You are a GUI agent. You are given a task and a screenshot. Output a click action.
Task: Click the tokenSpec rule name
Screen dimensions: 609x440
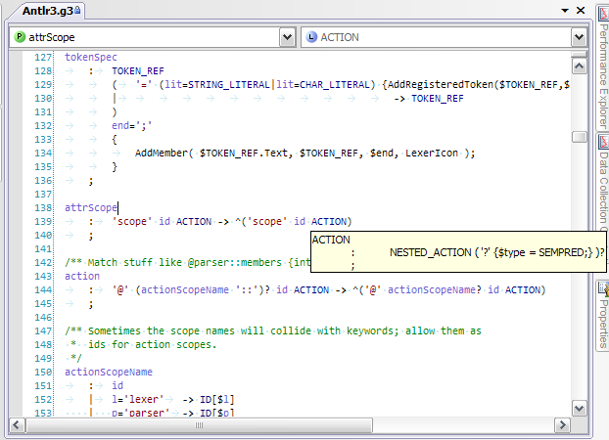91,57
